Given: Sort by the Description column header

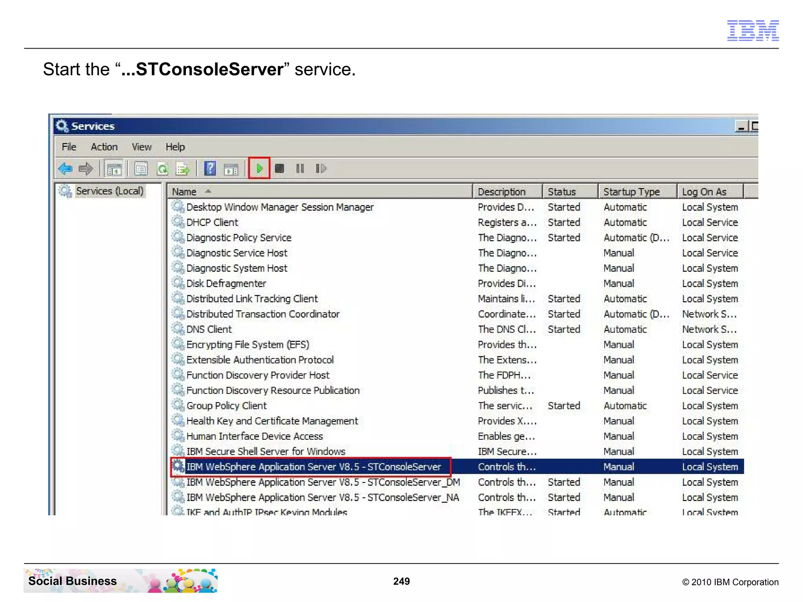Looking at the screenshot, I should coord(508,192).
